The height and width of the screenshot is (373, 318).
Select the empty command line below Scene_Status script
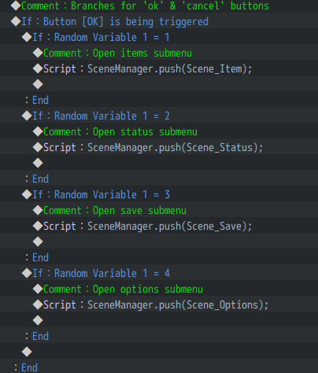click(x=159, y=163)
